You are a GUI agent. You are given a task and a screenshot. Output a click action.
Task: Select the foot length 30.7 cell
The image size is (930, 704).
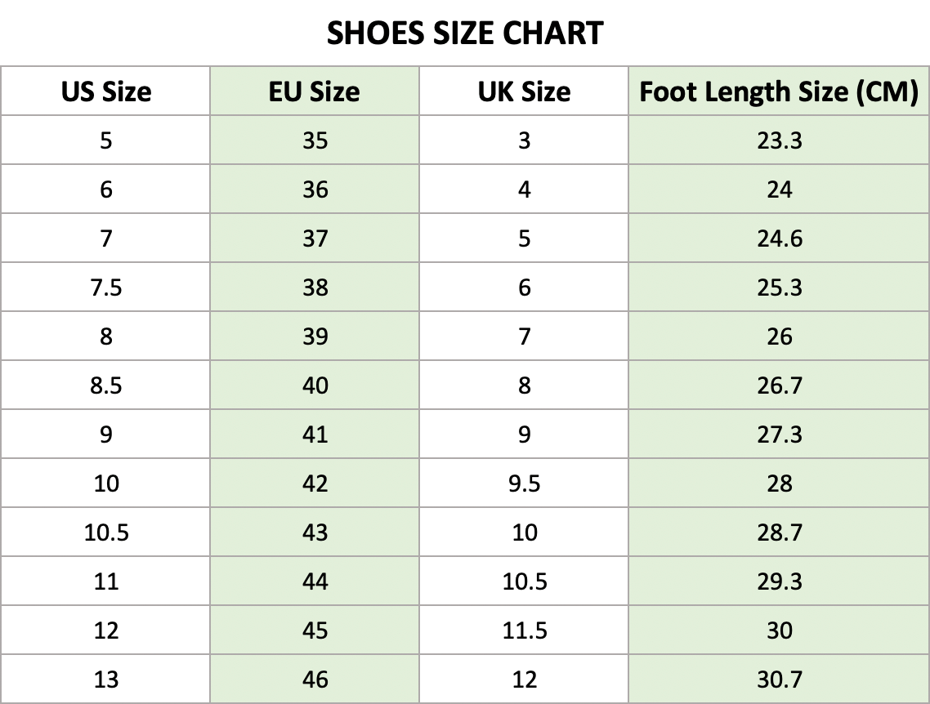point(779,679)
